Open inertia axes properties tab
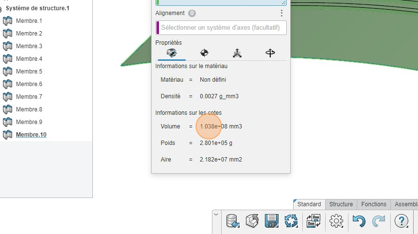The height and width of the screenshot is (234, 418). [237, 53]
